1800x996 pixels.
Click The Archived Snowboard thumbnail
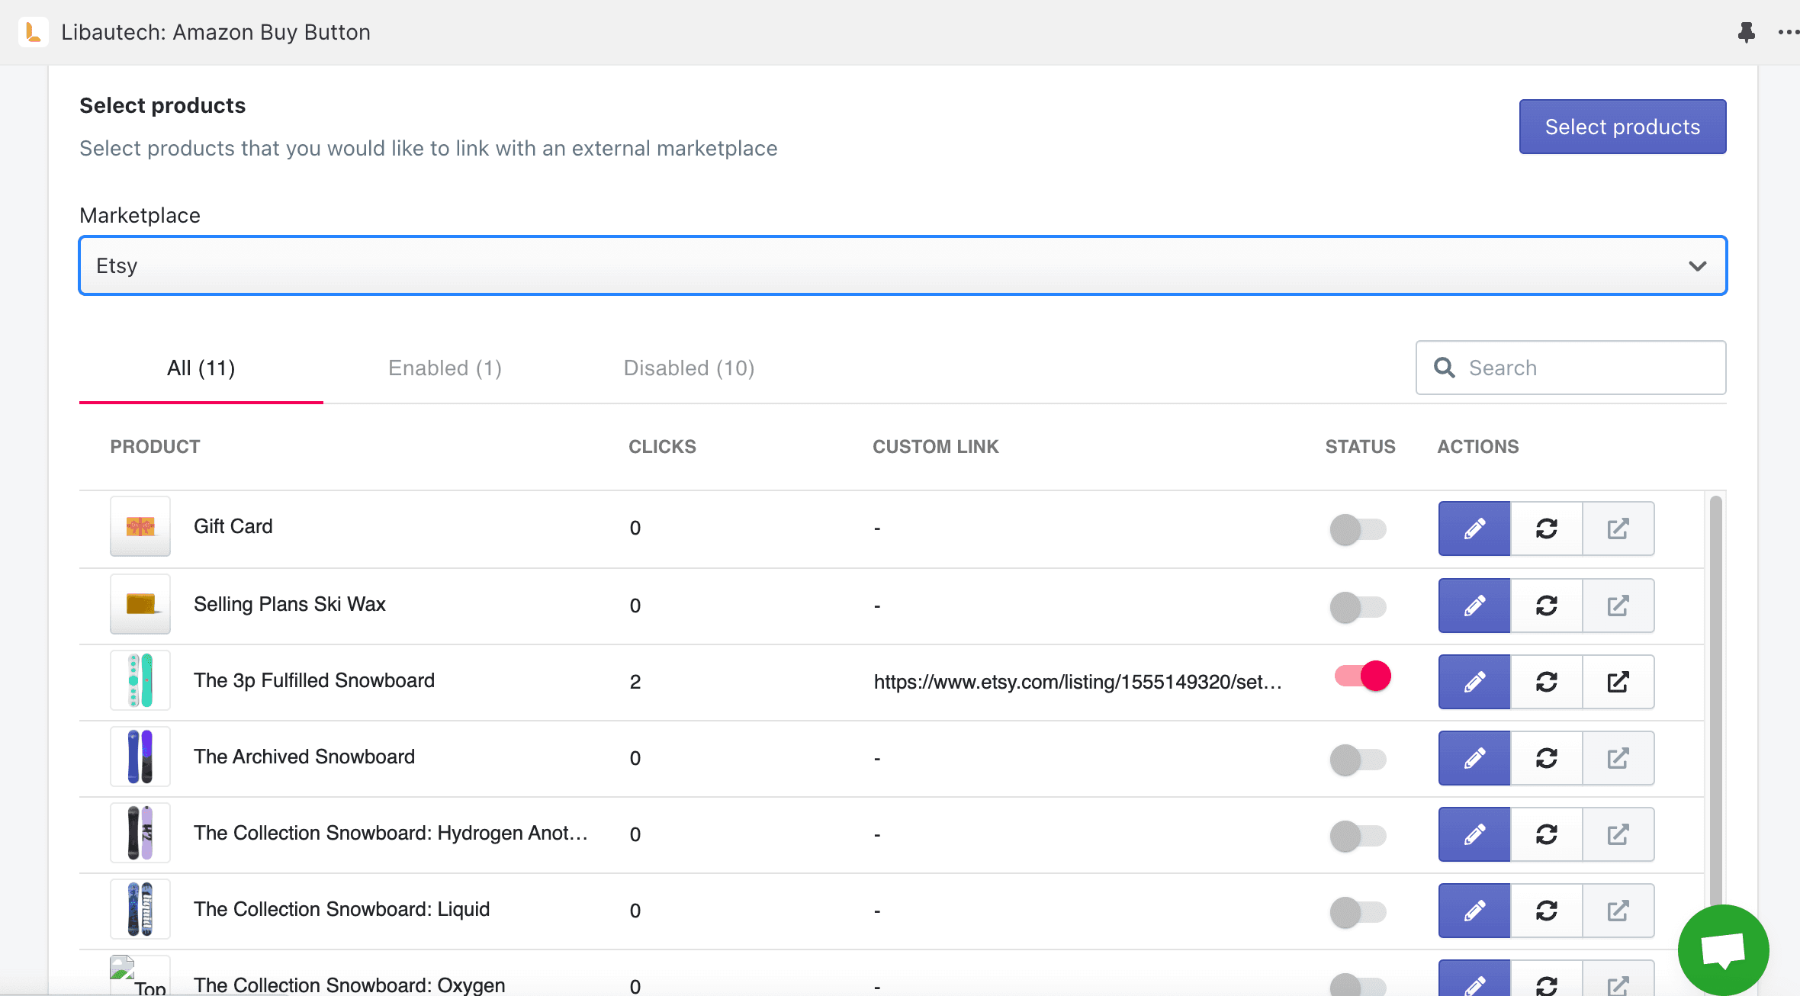point(140,757)
